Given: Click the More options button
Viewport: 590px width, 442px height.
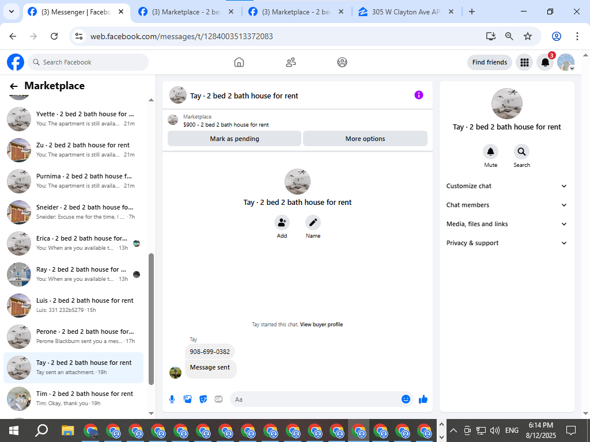Looking at the screenshot, I should 365,139.
